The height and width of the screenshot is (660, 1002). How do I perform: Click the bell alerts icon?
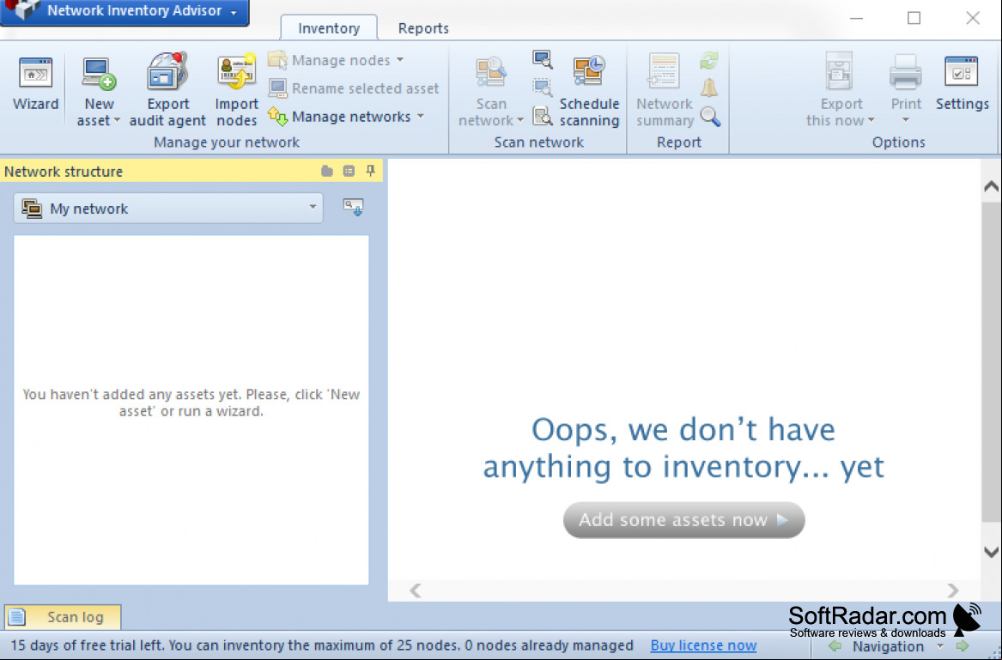pos(709,88)
